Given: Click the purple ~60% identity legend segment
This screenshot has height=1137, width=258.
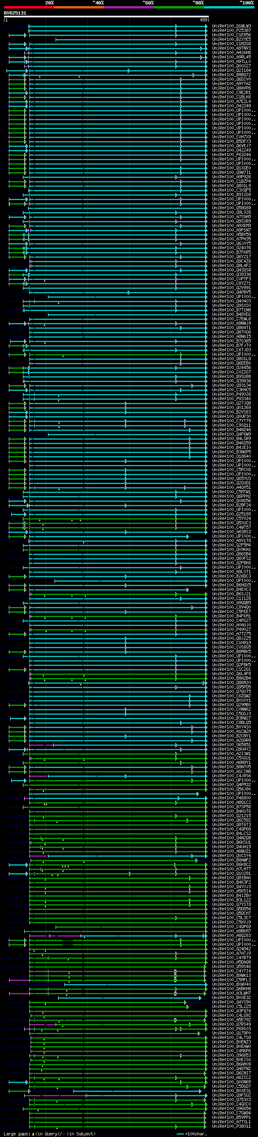Looking at the screenshot, I should (x=129, y=8).
